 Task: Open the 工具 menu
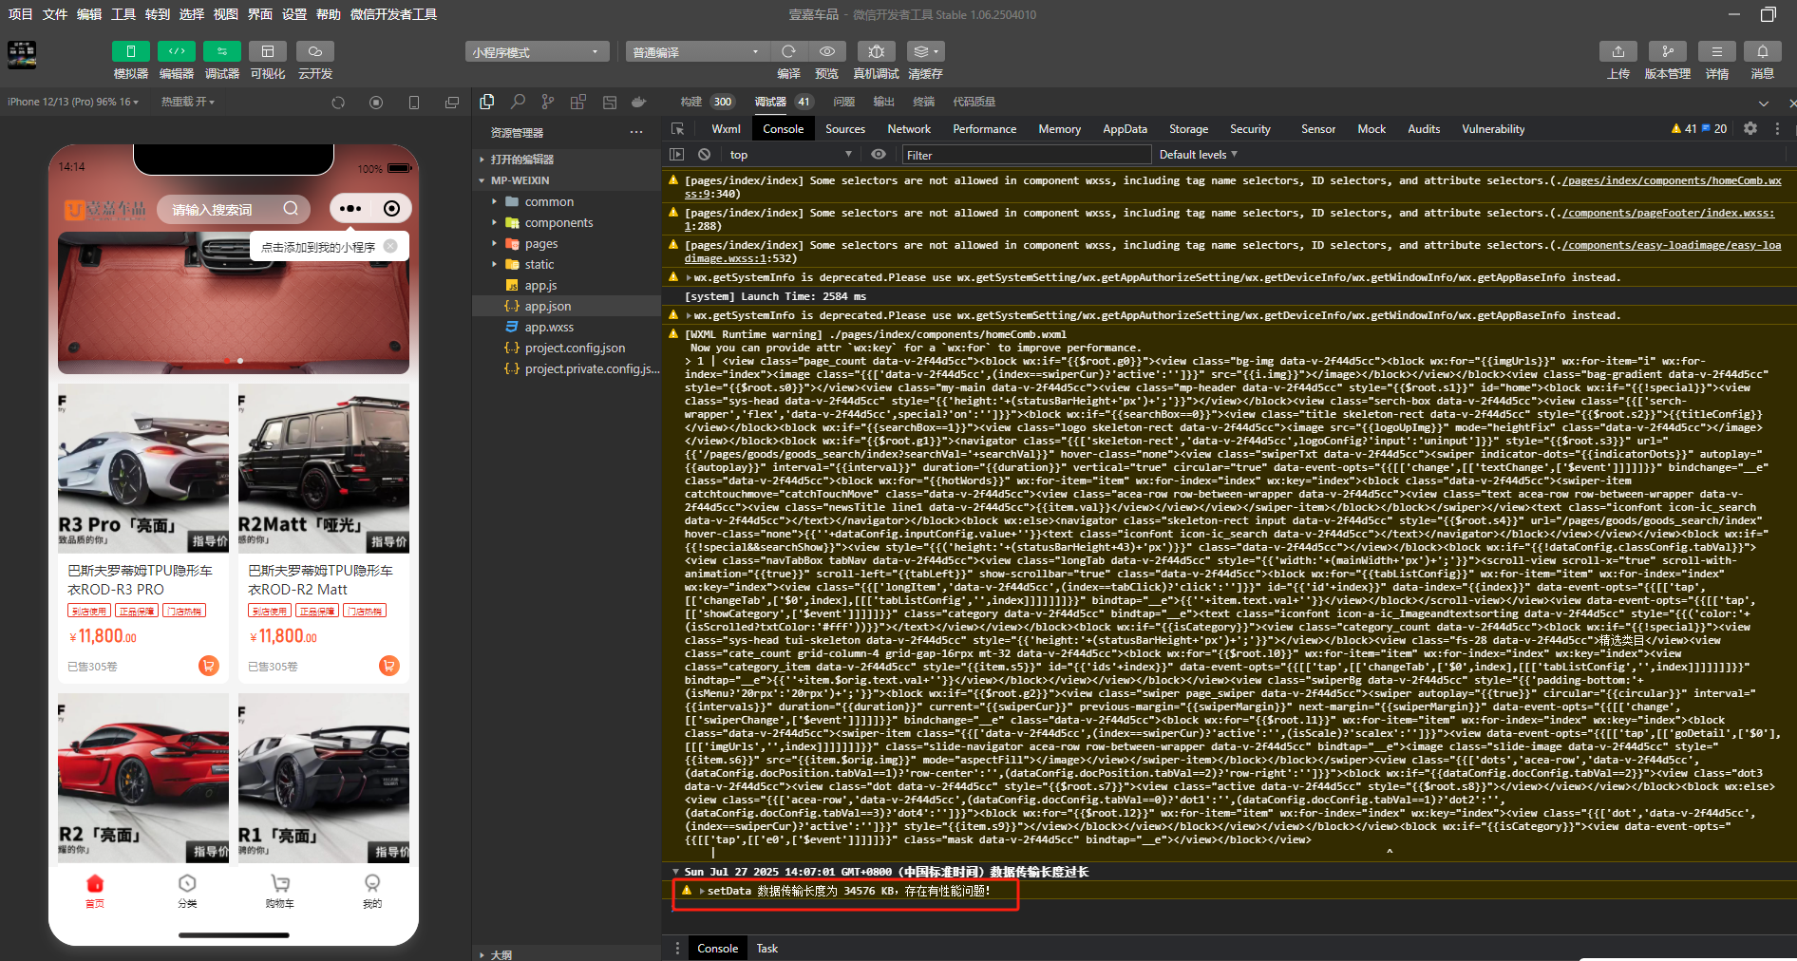(x=123, y=14)
